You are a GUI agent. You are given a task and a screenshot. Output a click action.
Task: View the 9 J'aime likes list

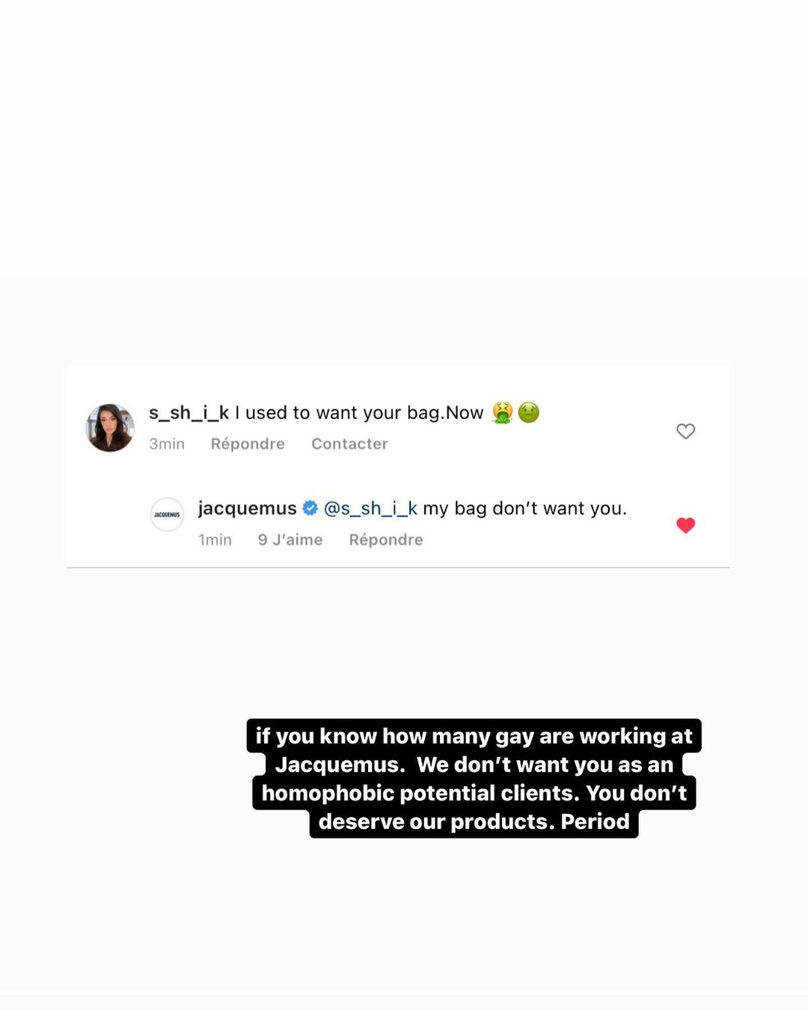[x=290, y=540]
